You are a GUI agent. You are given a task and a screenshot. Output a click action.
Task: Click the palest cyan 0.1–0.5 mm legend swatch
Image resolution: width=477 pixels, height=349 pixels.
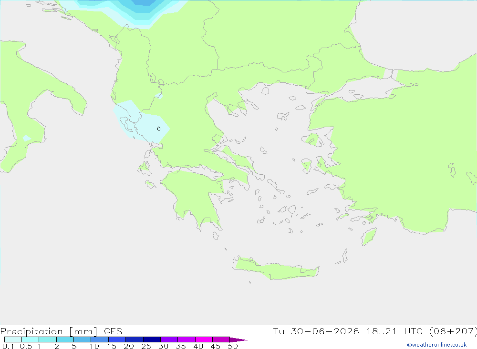click(13, 339)
